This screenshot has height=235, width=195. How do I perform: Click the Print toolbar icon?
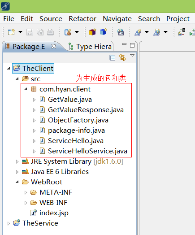(50, 32)
